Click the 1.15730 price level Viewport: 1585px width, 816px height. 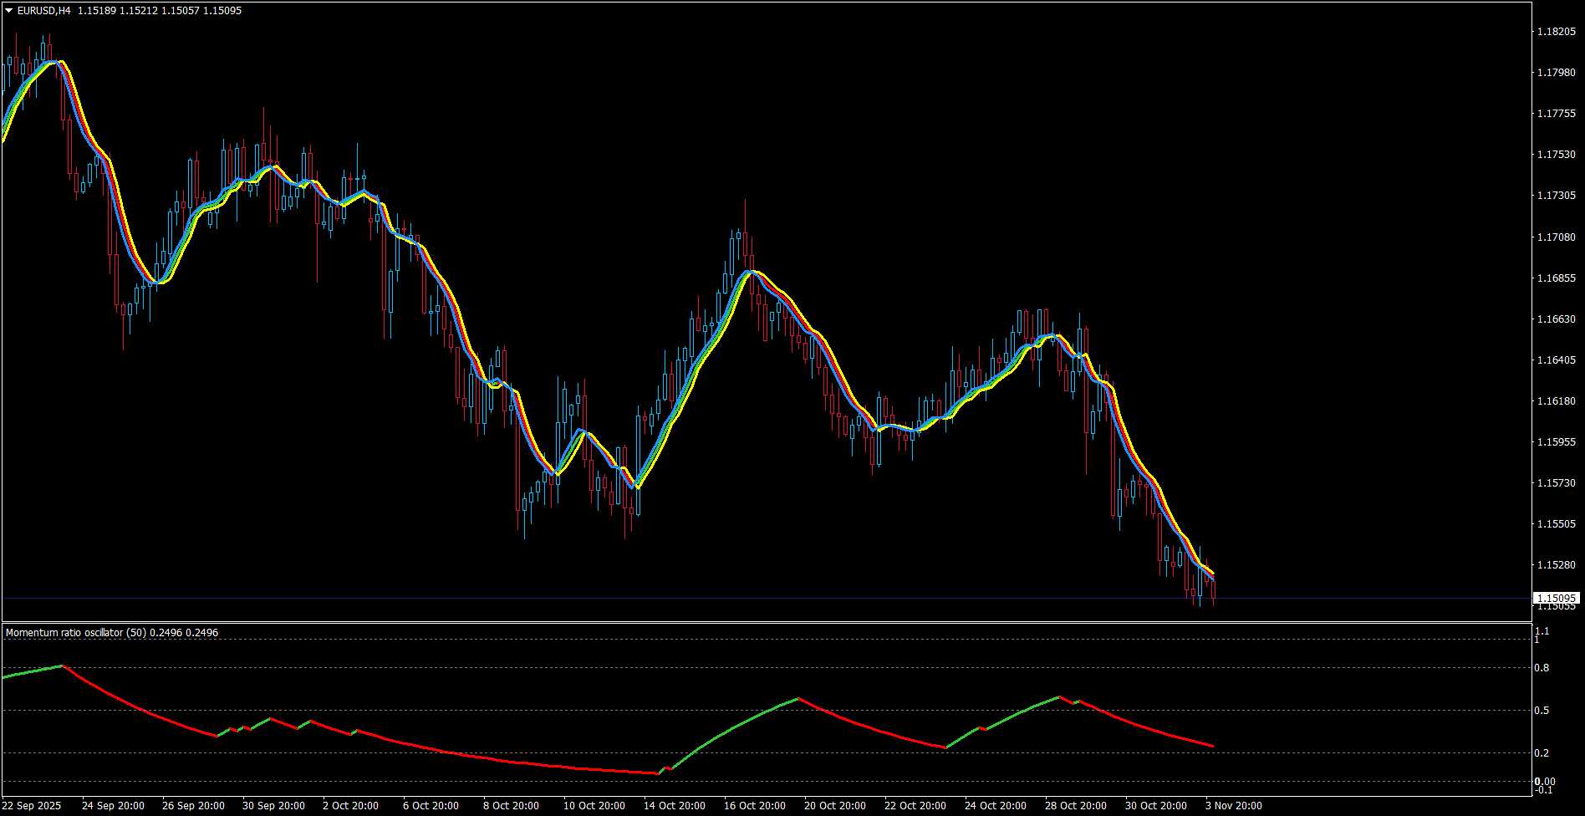1557,483
